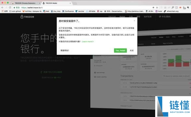Click the red extension icon in toolbar
191x117 pixels.
[180, 7]
